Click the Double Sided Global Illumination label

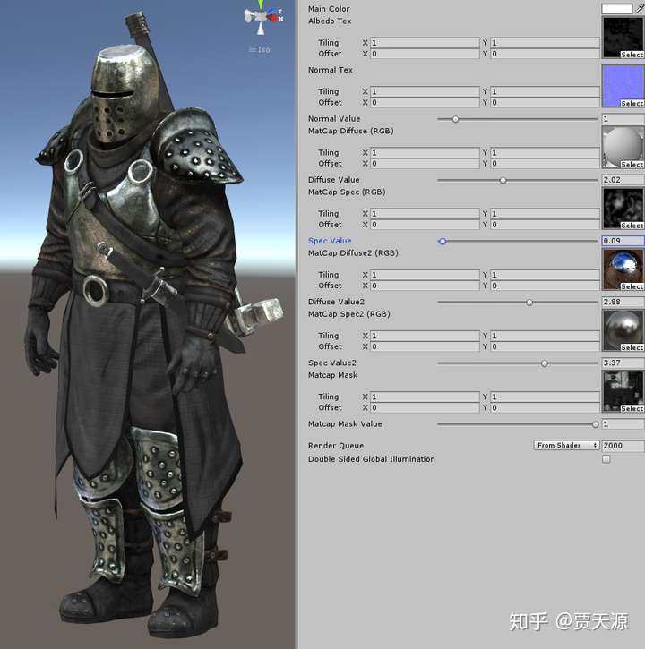[x=372, y=459]
